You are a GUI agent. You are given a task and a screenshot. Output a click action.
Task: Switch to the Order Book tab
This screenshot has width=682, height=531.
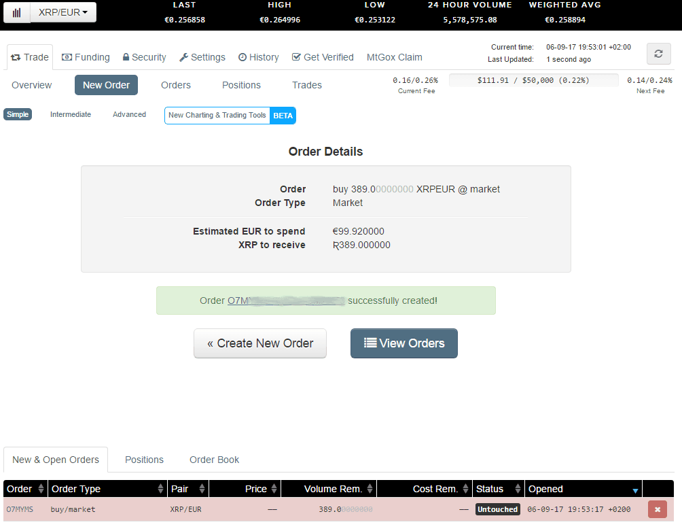(214, 460)
